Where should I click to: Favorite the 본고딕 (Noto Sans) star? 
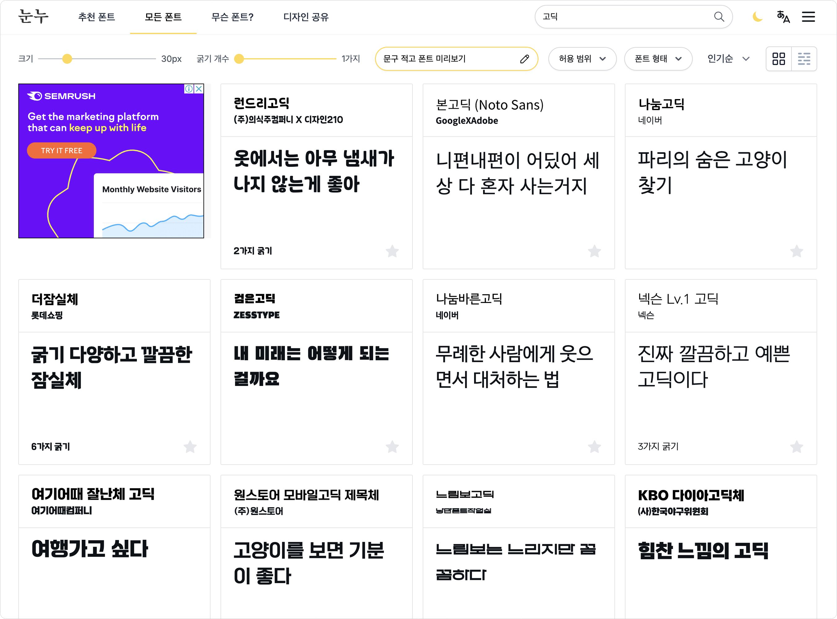tap(594, 251)
